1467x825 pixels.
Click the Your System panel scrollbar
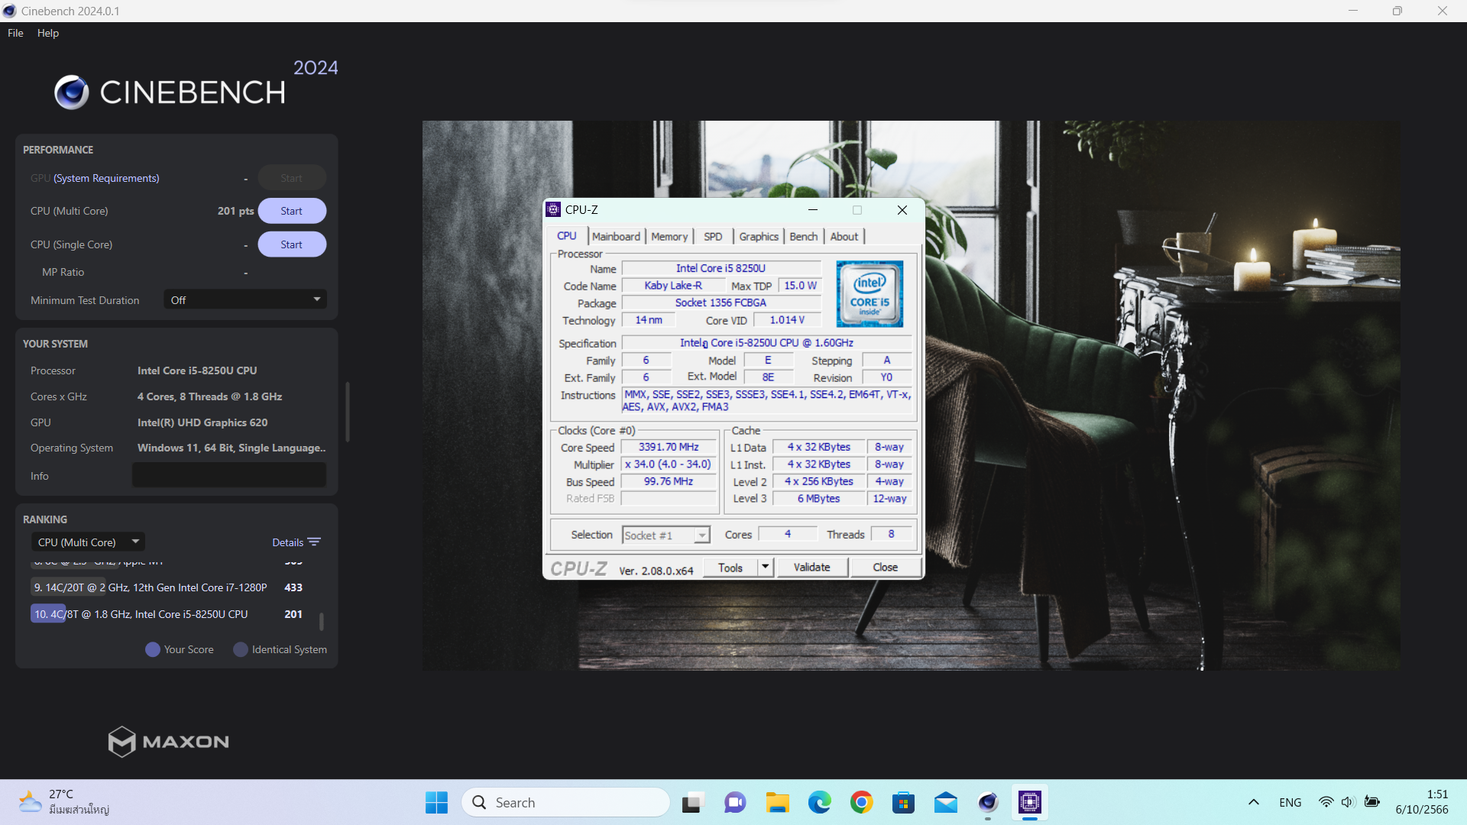point(348,412)
